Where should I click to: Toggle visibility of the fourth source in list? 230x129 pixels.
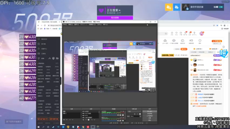[83, 118]
